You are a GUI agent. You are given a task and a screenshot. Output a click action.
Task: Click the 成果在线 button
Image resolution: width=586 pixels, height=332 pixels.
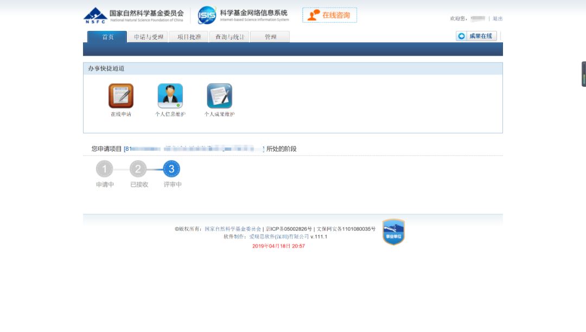coord(476,36)
